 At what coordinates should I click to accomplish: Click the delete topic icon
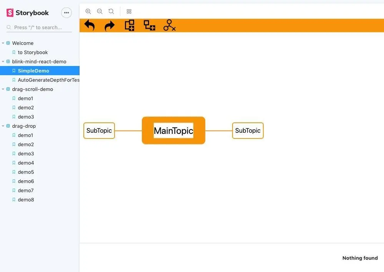pos(170,25)
